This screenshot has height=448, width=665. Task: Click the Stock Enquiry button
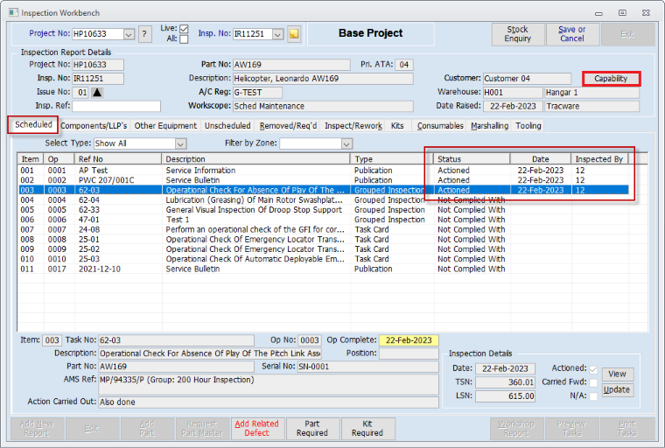pos(517,34)
